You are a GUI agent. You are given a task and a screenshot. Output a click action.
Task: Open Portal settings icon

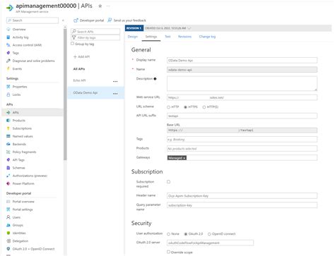pyautogui.click(x=8, y=209)
